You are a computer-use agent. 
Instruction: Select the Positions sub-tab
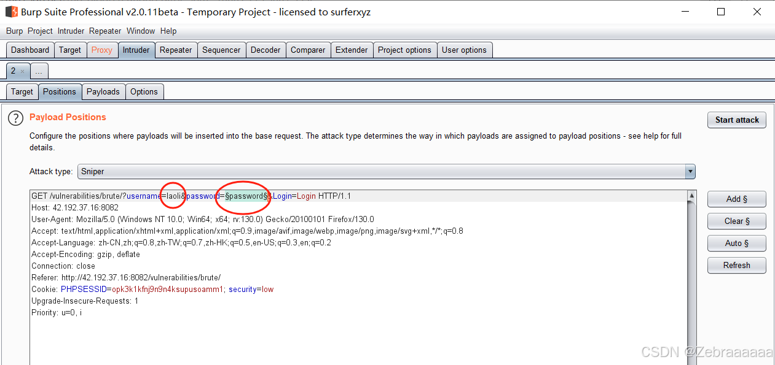click(x=60, y=91)
